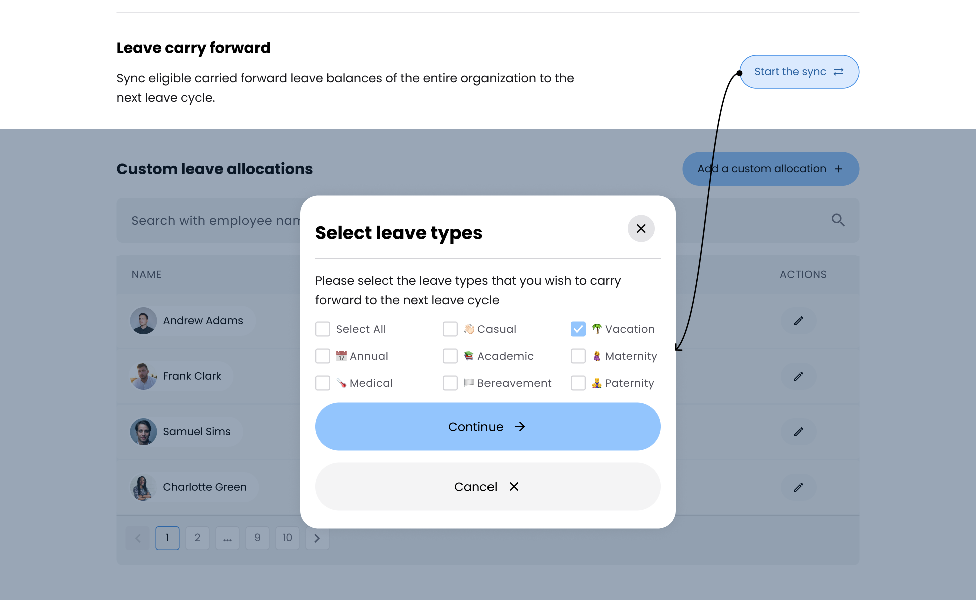
Task: Enable the Select All checkbox
Action: click(x=323, y=329)
